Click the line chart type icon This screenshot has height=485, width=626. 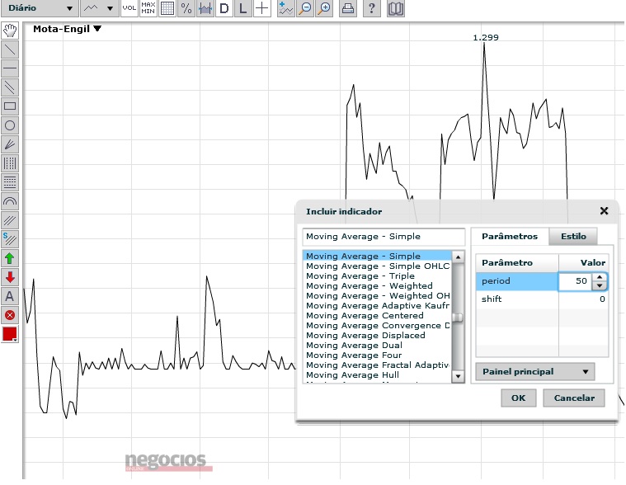[x=91, y=8]
